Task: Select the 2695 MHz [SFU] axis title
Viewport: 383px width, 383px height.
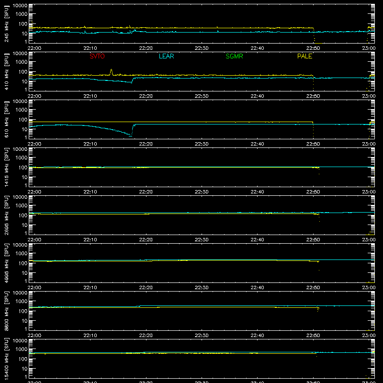Action: (6, 215)
